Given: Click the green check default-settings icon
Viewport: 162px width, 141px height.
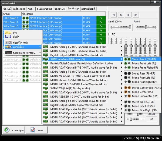Looking at the screenshot, I should [7, 130].
